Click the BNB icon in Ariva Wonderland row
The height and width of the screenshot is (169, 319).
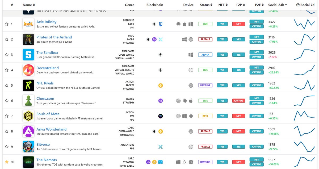coord(161,131)
